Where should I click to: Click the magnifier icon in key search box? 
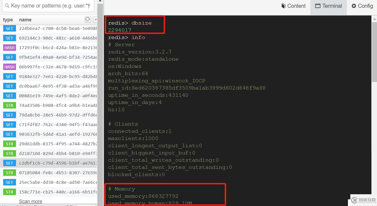[x=7, y=6]
